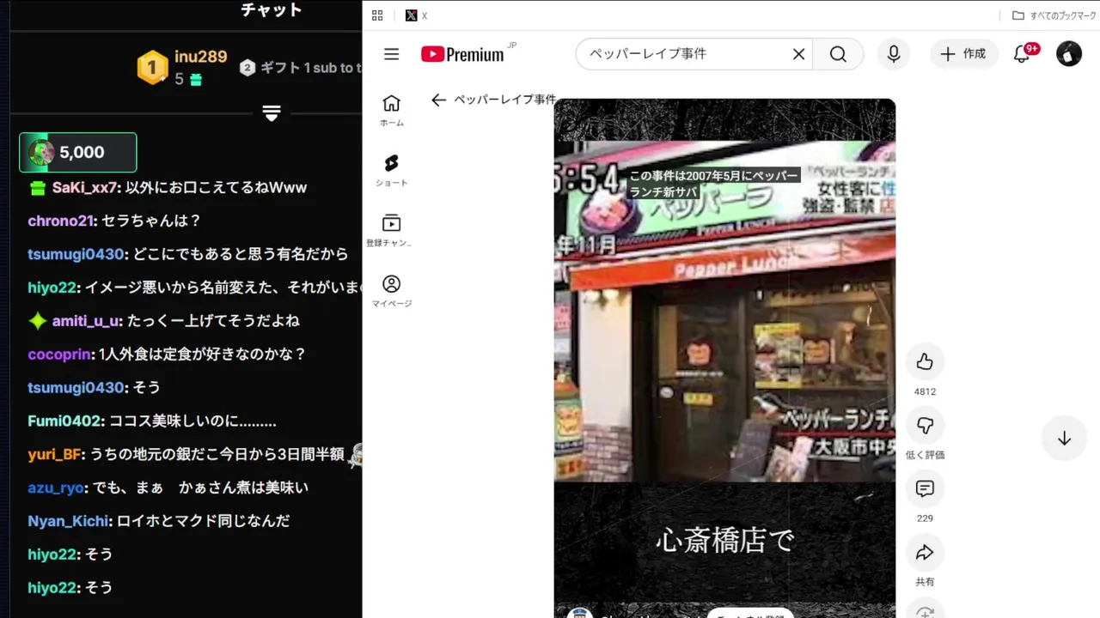Screen dimensions: 1100x618
Task: Open SaKi_xx7 username in chat
Action: [82, 187]
